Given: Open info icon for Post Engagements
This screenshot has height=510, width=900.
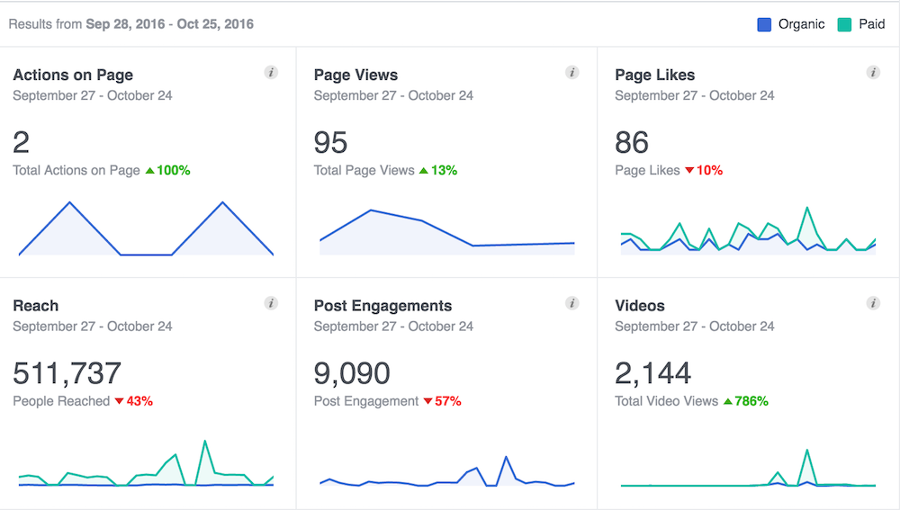Looking at the screenshot, I should [571, 304].
